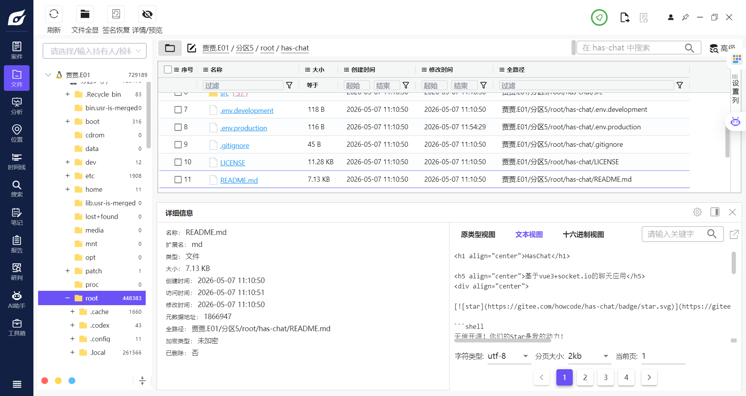Check the row 9 .gitignore checkbox

(x=178, y=145)
